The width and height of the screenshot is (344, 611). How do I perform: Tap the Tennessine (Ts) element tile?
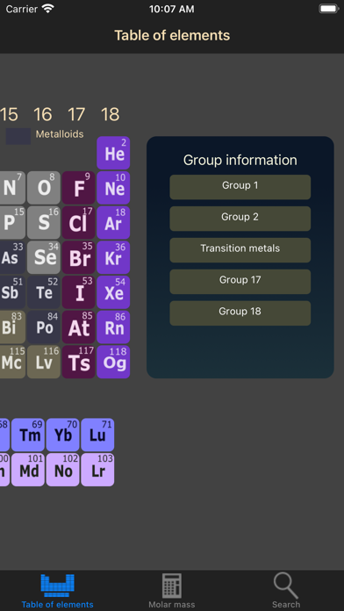click(78, 362)
